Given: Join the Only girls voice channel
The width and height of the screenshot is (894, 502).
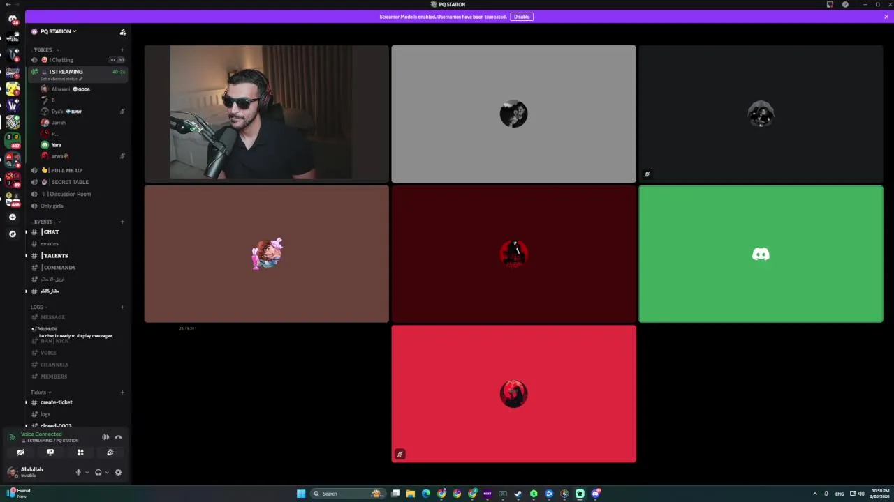Looking at the screenshot, I should [x=78, y=206].
